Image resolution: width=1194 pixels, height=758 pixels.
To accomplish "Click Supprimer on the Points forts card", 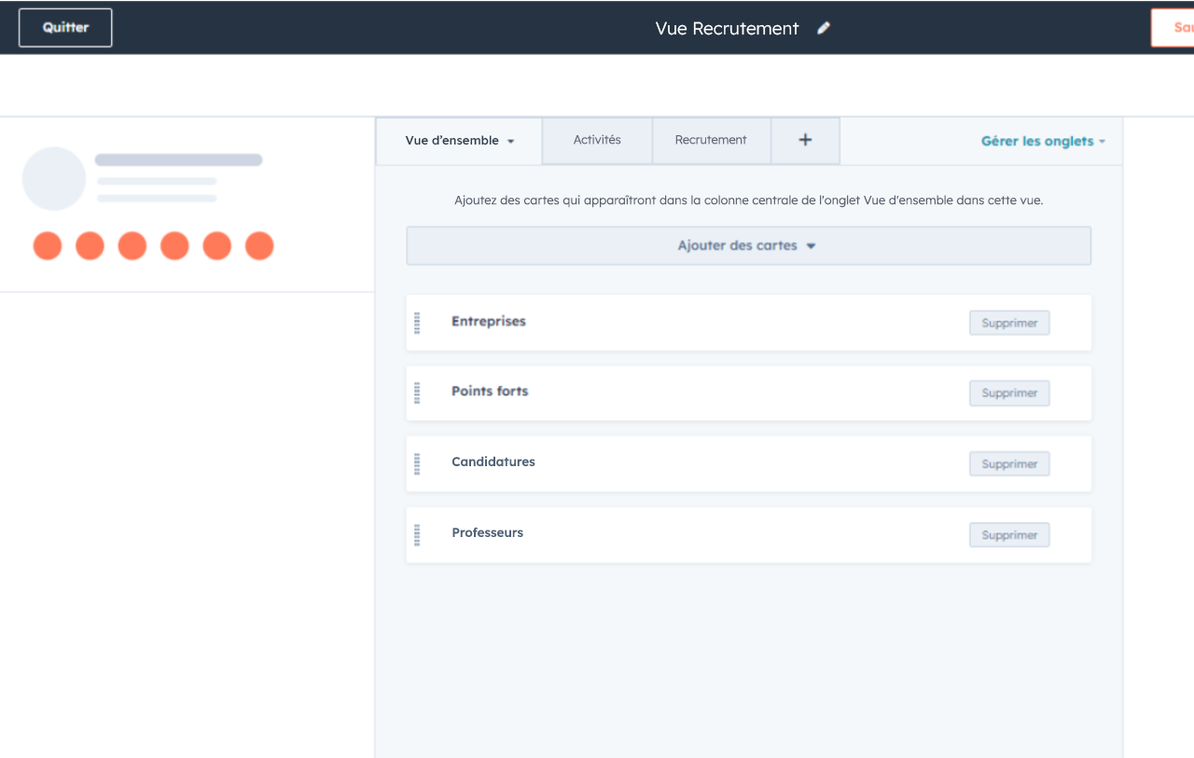I will [1009, 393].
